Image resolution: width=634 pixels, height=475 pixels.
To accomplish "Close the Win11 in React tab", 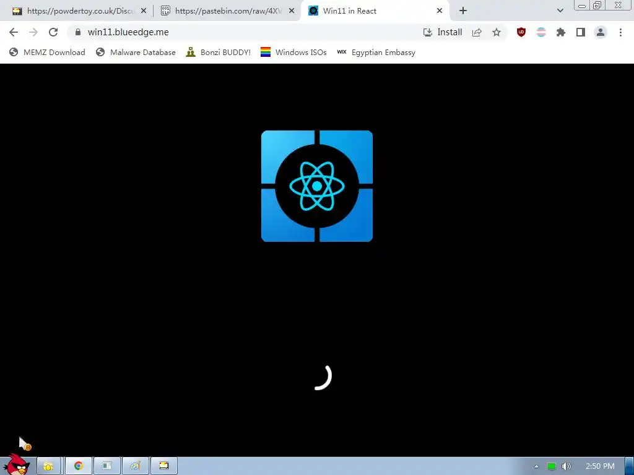I will 440,11.
